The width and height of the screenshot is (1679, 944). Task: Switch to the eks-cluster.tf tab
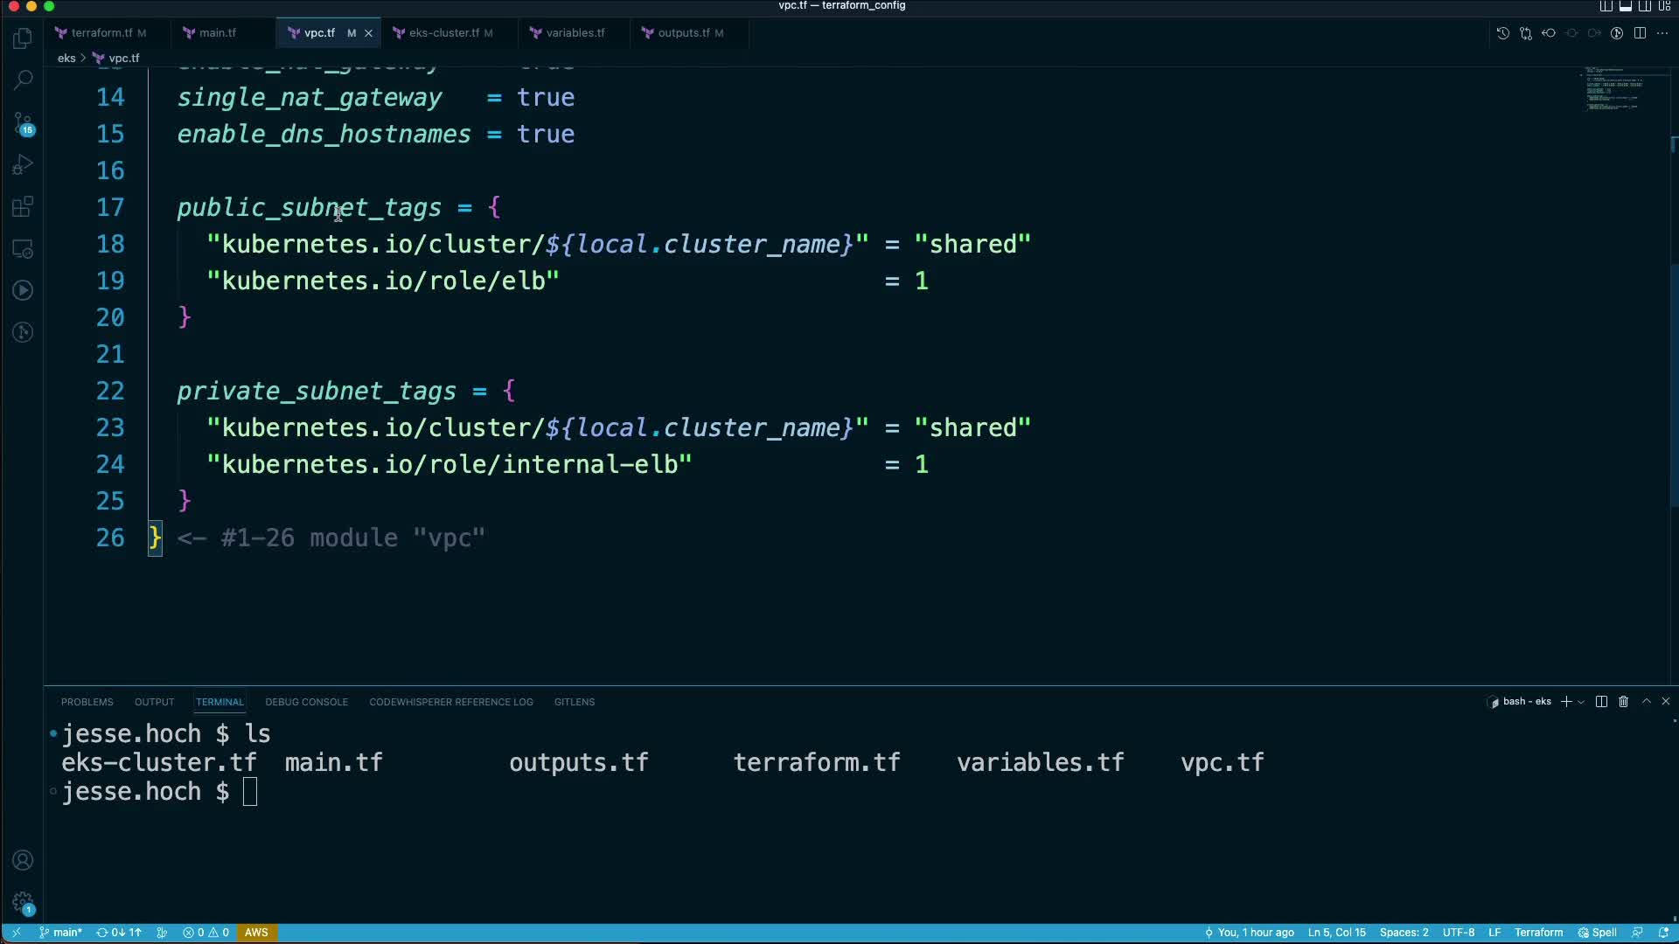click(443, 33)
